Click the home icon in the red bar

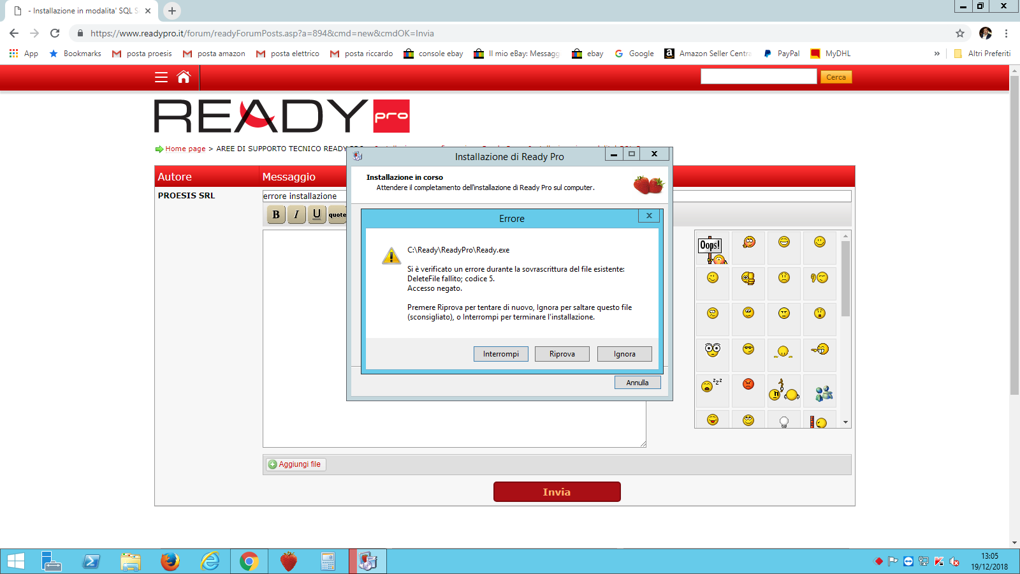coord(184,77)
